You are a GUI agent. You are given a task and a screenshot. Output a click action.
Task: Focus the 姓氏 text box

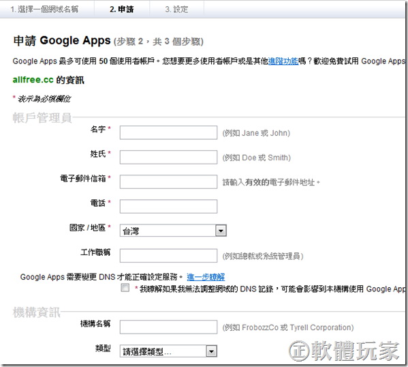pos(168,157)
